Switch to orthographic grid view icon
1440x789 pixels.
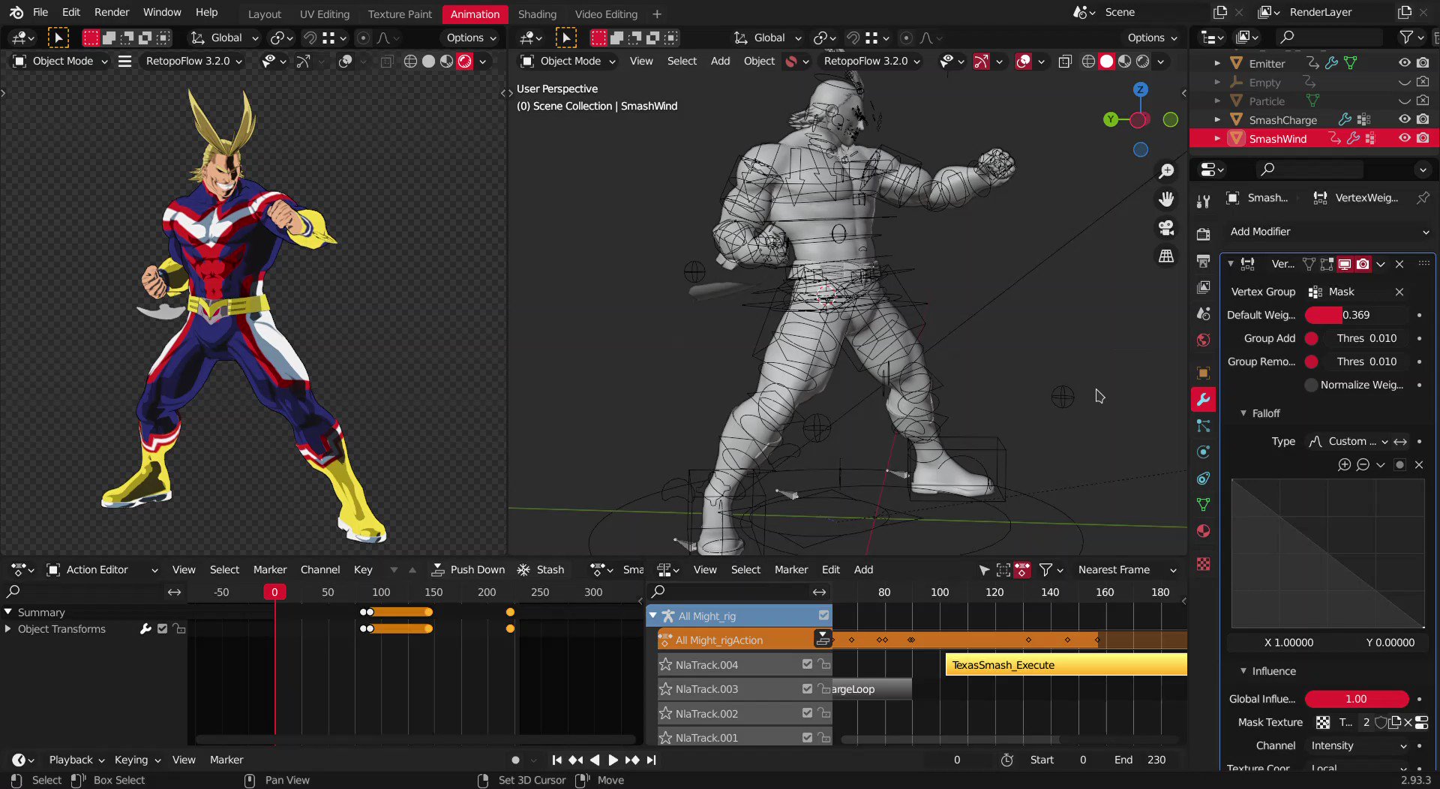pyautogui.click(x=1166, y=256)
